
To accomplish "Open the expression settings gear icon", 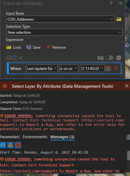I will [x=119, y=58].
